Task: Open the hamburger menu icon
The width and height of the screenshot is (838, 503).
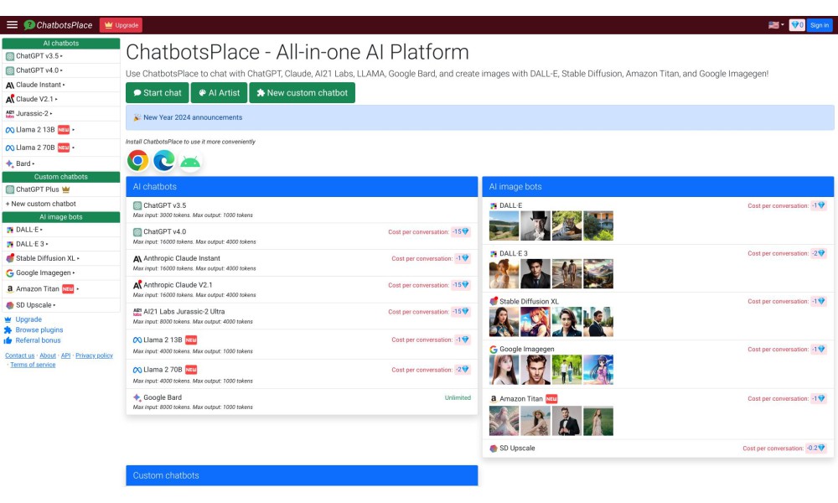Action: (x=12, y=25)
